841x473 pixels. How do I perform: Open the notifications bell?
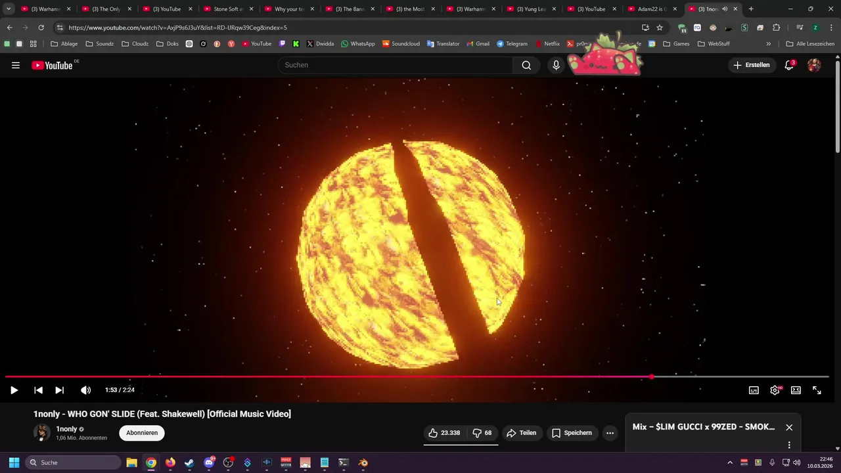click(789, 65)
